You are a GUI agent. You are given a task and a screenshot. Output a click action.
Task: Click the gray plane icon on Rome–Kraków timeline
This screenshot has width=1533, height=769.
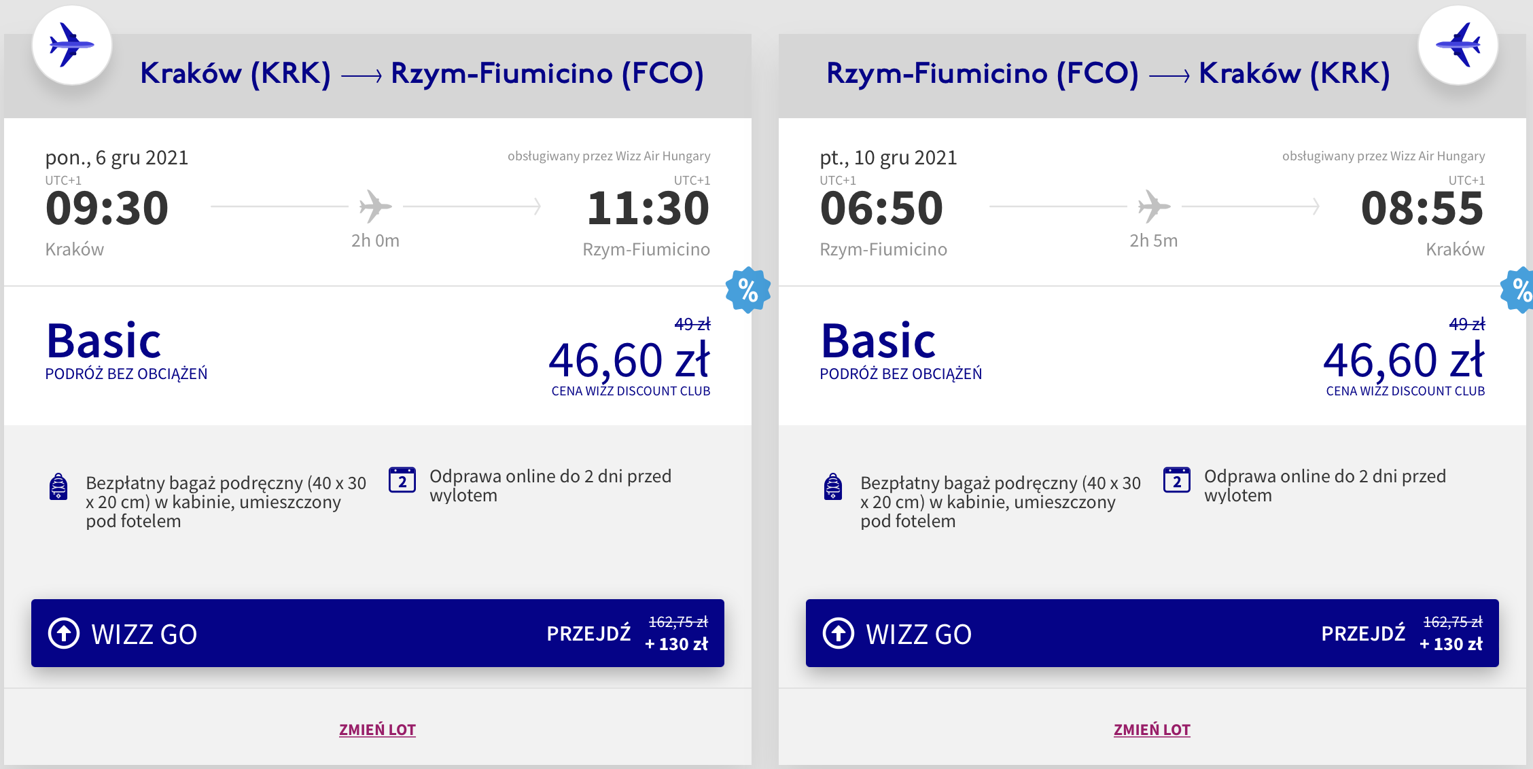(1154, 206)
